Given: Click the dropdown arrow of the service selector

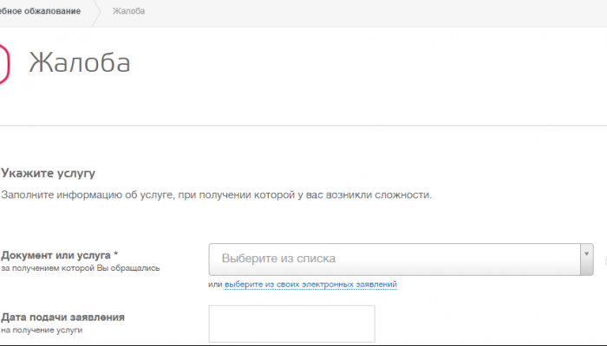Looking at the screenshot, I should click(x=586, y=258).
